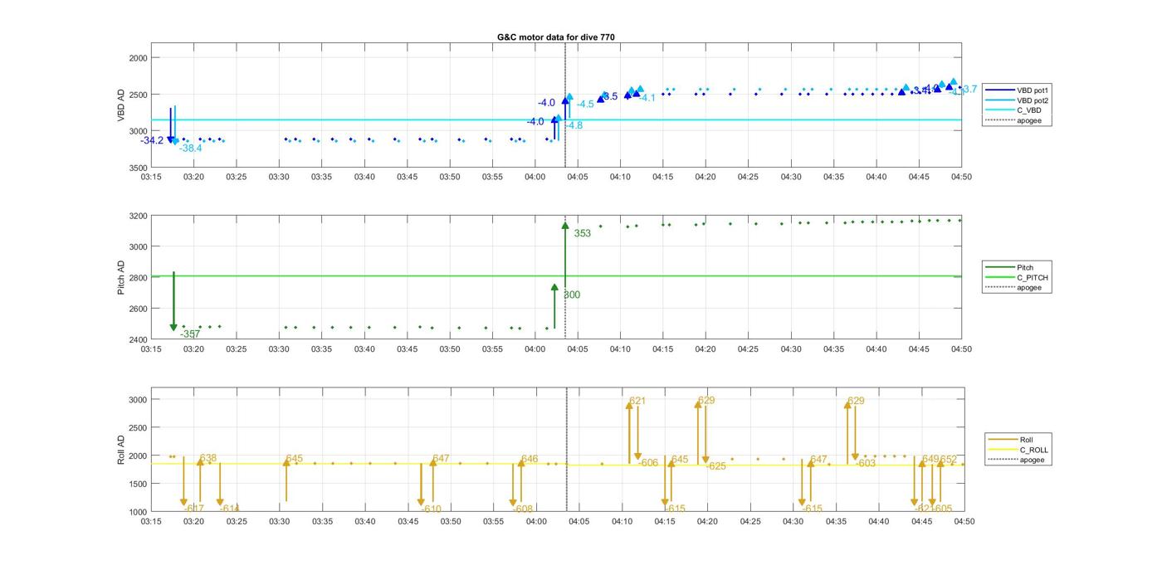The height and width of the screenshot is (575, 1162).
Task: Click the '621' roll move label
Action: [x=637, y=401]
